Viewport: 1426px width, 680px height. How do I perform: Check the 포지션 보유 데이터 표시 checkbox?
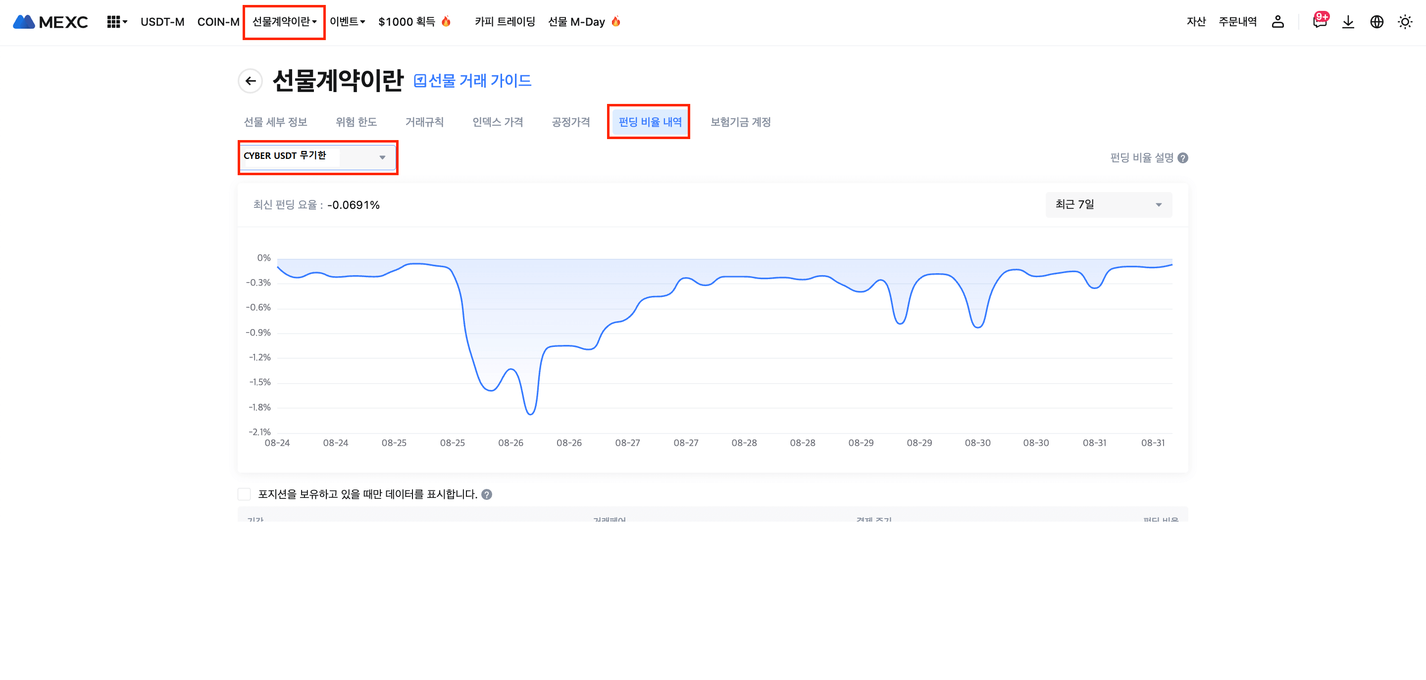[x=244, y=494]
